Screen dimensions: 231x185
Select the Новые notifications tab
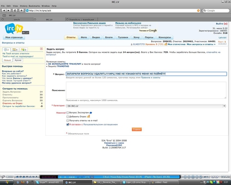[x=7, y=60]
